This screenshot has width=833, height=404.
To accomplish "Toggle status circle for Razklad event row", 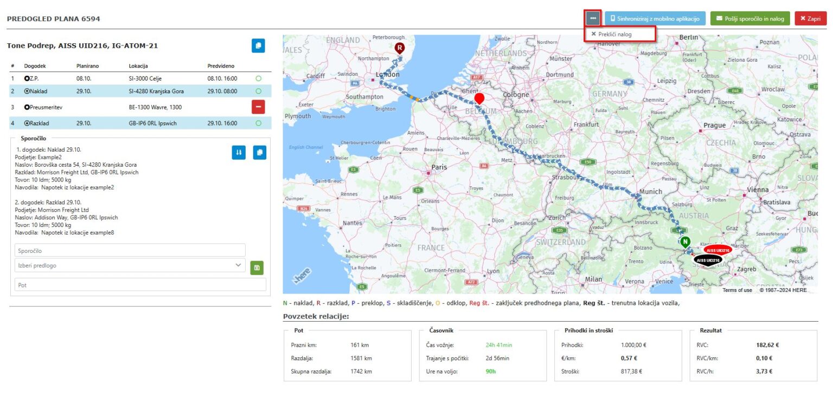I will click(x=258, y=123).
